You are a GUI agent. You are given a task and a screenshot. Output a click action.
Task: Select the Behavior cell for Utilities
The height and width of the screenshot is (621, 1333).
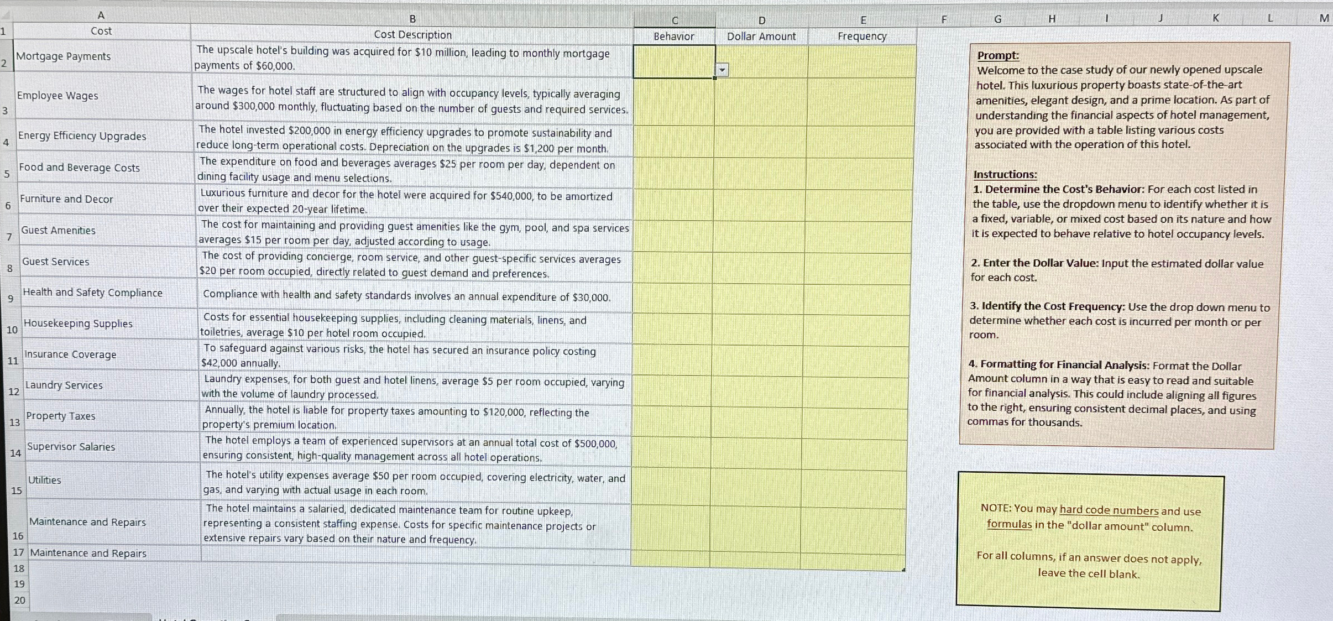tap(671, 486)
